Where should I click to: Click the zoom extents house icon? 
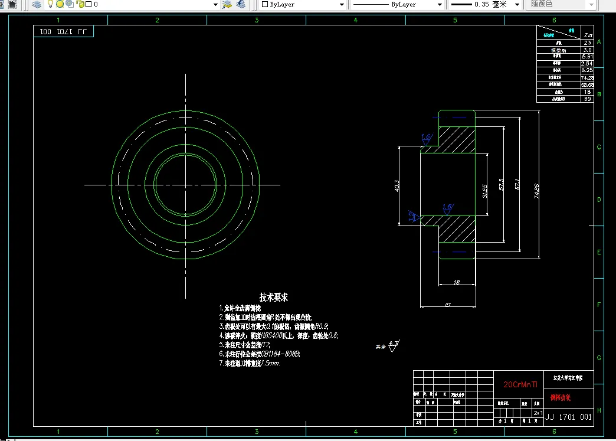[12, 4]
